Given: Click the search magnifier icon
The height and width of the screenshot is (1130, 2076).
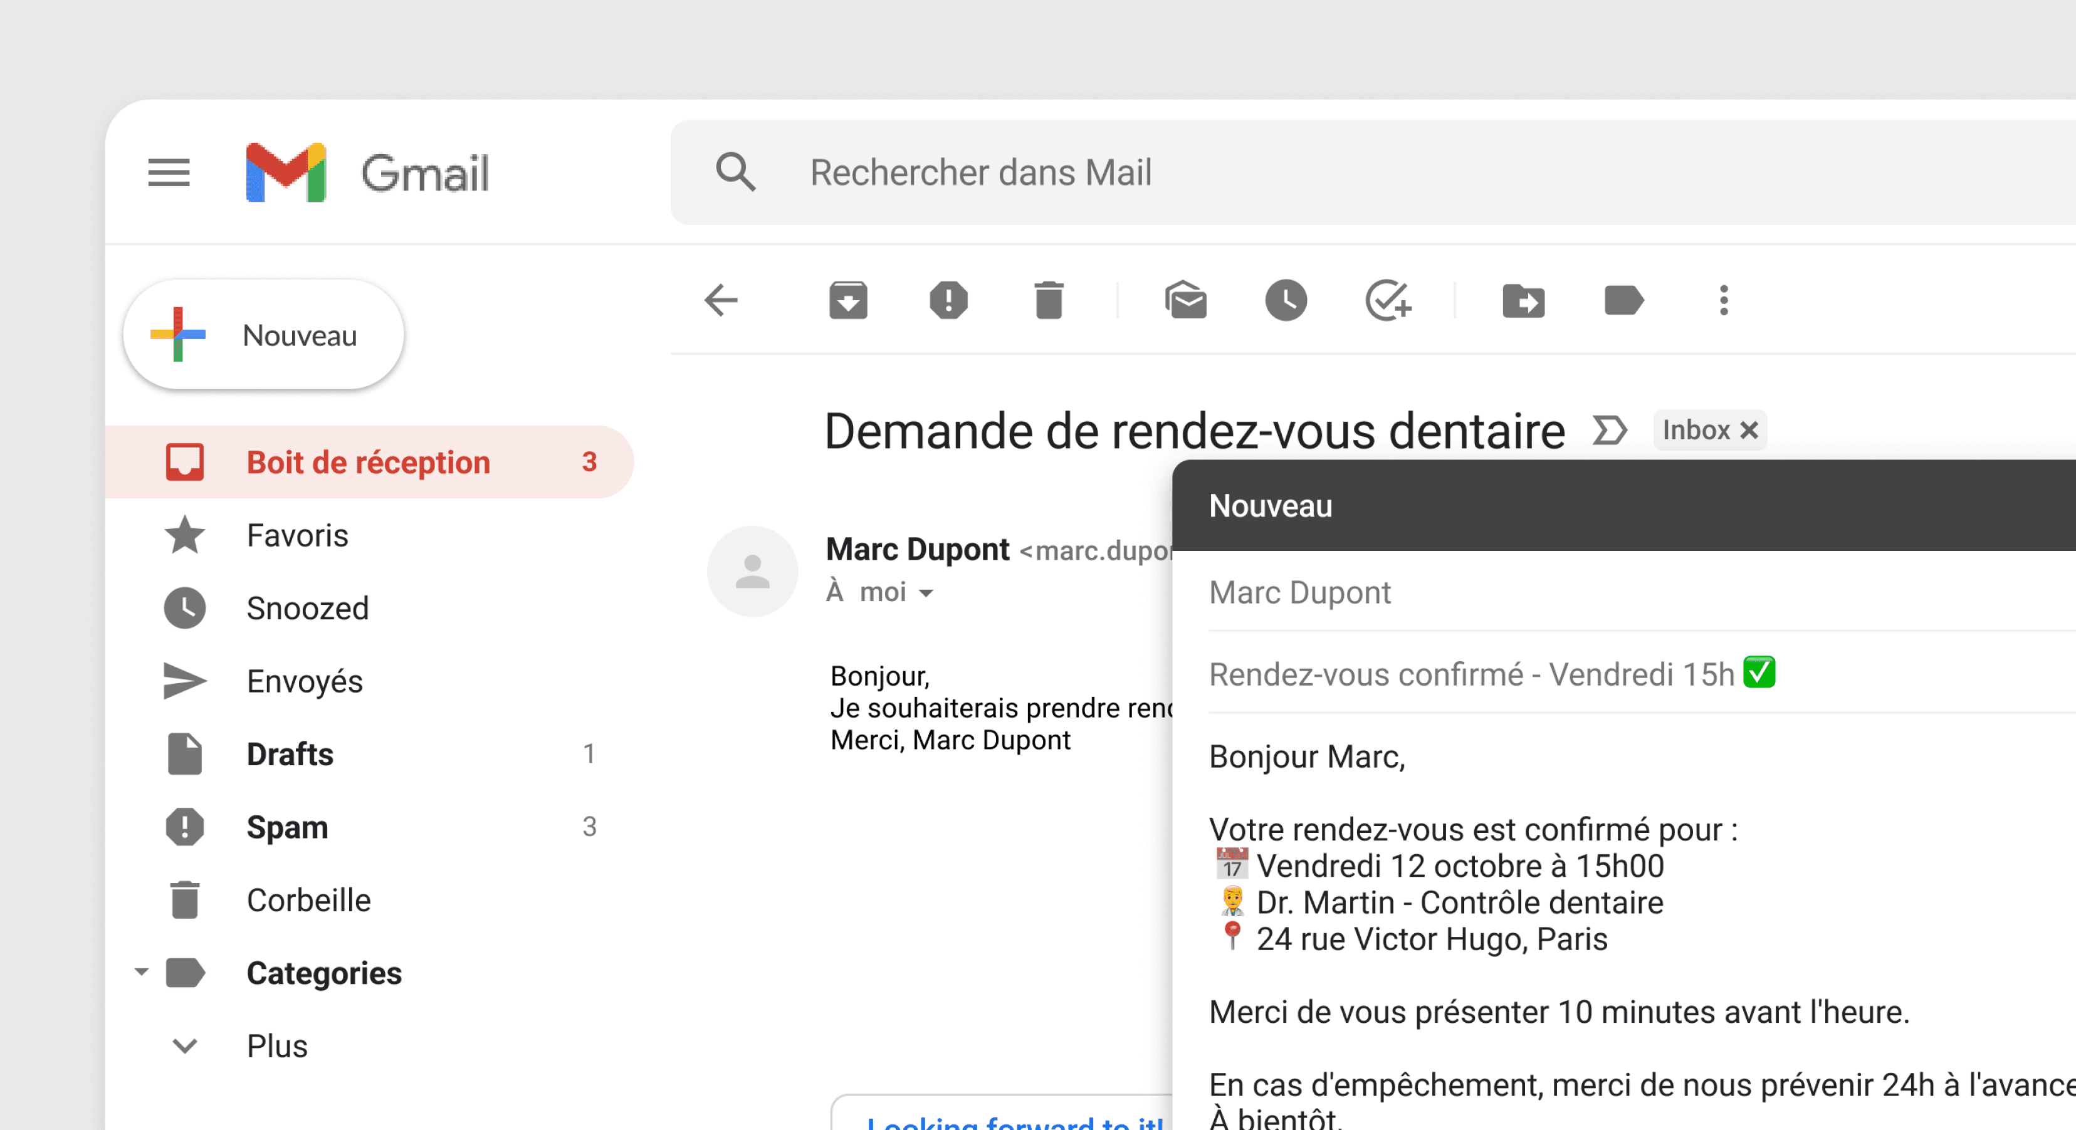Looking at the screenshot, I should [x=736, y=172].
